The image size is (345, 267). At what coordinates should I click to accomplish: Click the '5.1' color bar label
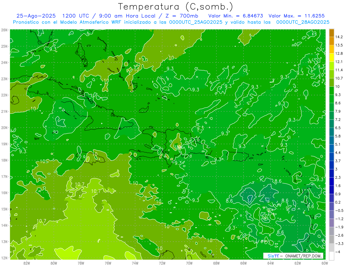click(x=338, y=144)
